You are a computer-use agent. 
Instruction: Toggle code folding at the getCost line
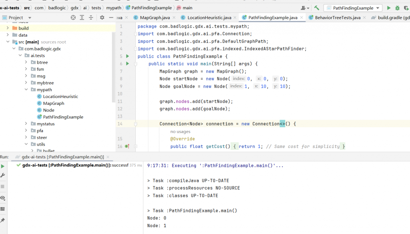(135, 146)
